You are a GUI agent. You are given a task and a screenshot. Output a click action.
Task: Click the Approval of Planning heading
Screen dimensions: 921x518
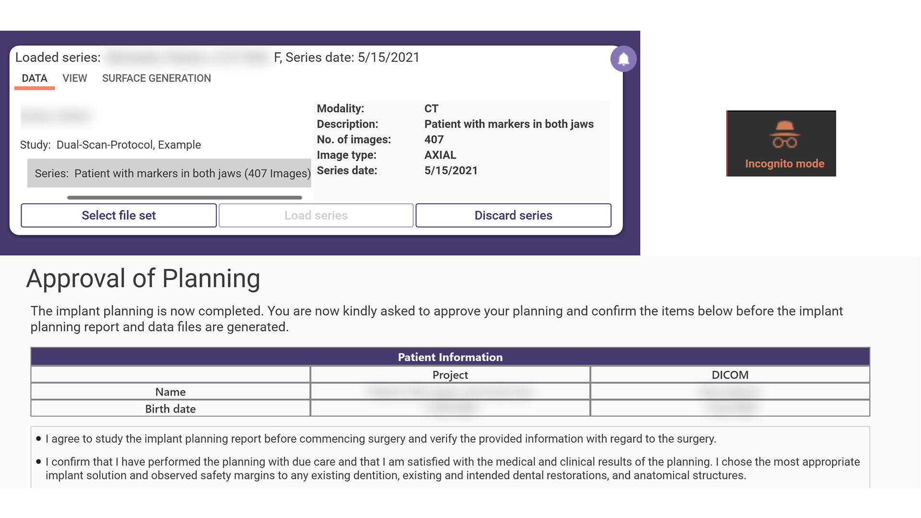143,279
